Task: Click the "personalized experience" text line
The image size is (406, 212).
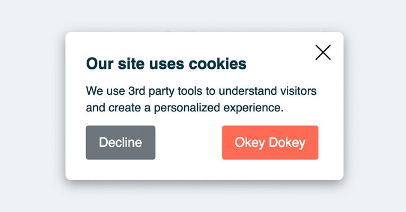Action: (x=185, y=108)
